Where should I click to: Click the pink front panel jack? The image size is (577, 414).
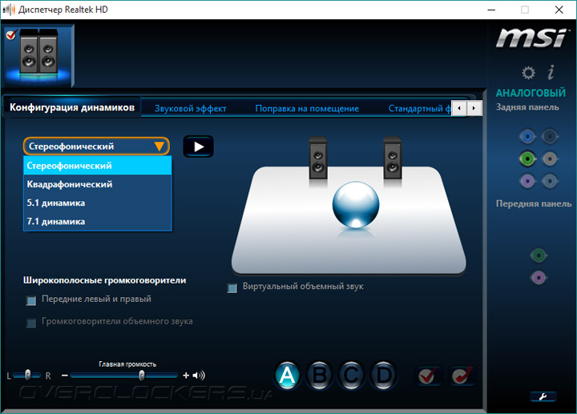coord(539,278)
